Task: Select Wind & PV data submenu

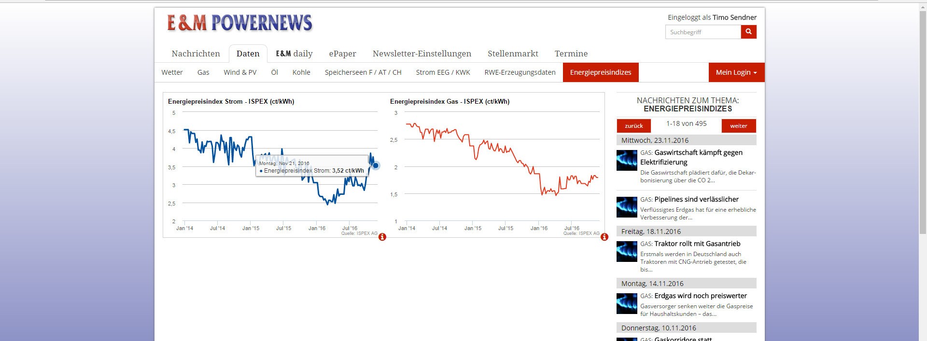Action: point(240,72)
